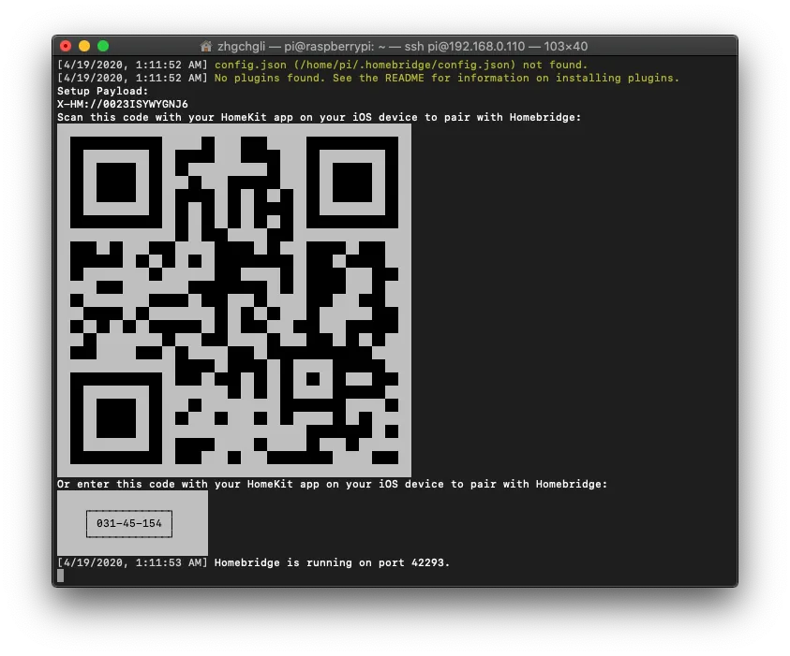
Task: Click the center of the Homebridge QR code
Action: tap(234, 300)
